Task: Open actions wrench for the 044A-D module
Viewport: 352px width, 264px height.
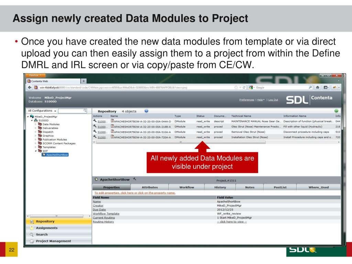Action: click(x=95, y=121)
